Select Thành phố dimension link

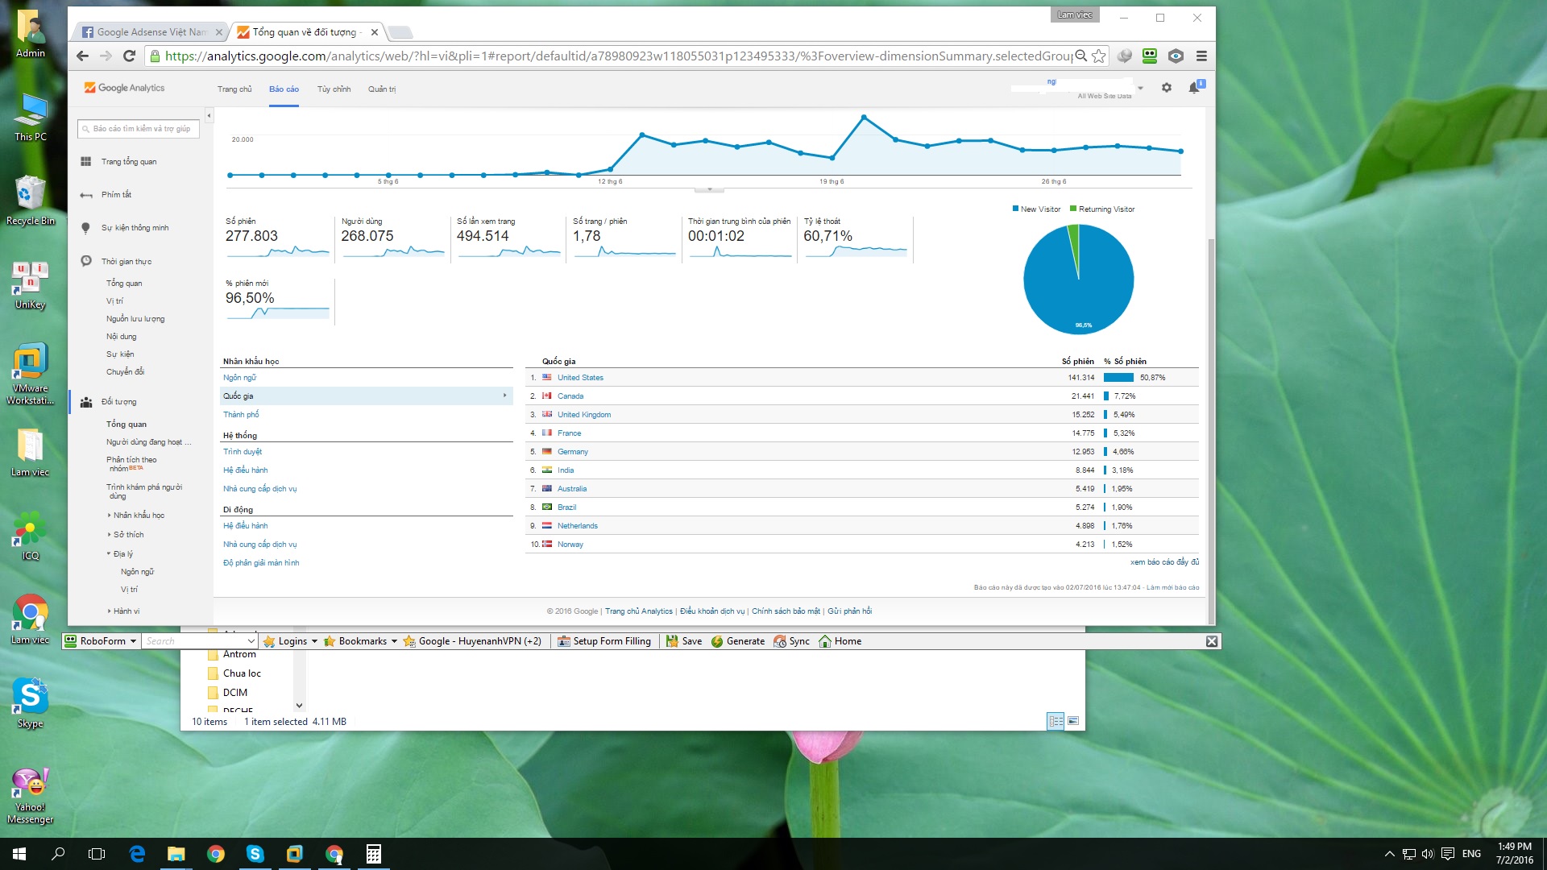(x=241, y=415)
